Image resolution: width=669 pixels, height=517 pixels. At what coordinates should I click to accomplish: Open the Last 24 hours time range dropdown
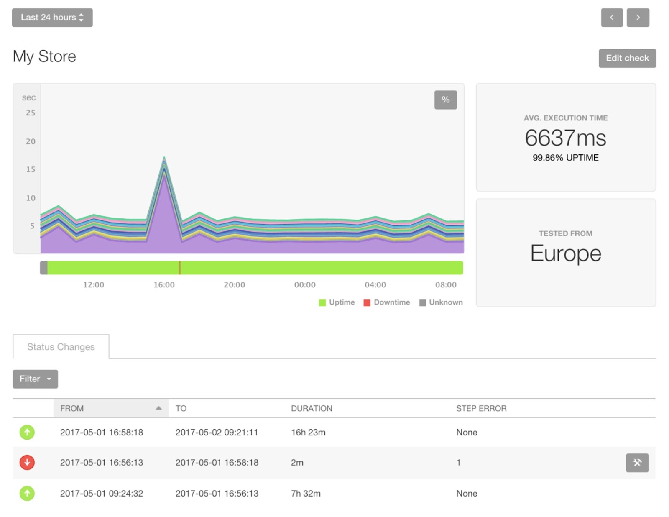pos(52,17)
